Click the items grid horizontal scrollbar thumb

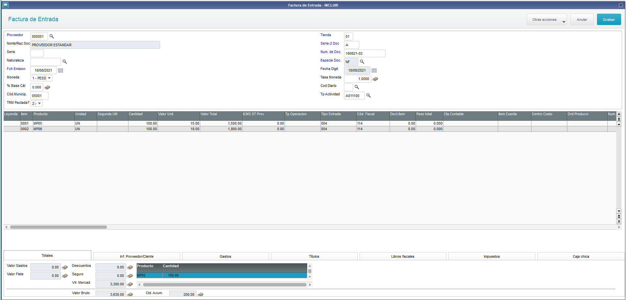[x=58, y=227]
